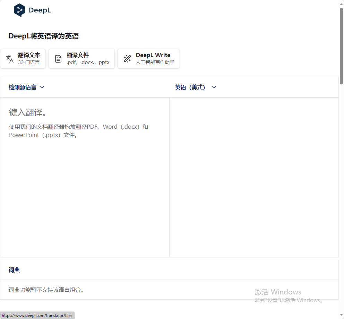
Task: Click the scrollbar down arrow
Action: 341,315
